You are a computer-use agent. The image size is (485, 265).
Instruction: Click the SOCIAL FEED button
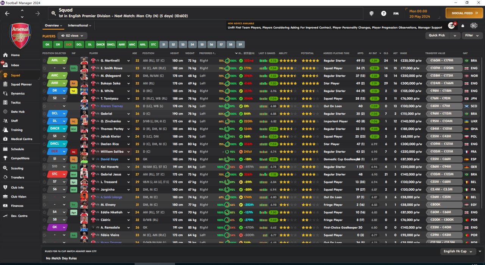(464, 13)
